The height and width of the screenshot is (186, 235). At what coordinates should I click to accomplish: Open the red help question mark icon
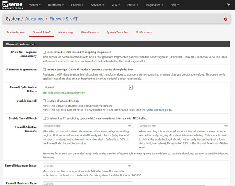pos(225,19)
